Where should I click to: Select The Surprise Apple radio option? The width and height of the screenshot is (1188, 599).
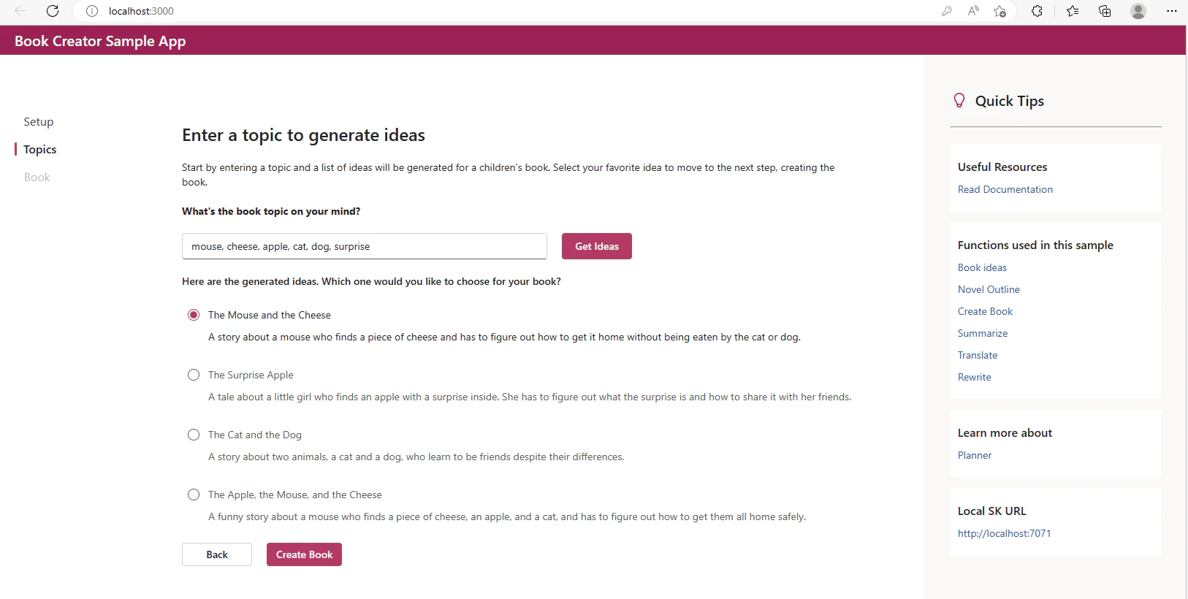(194, 375)
